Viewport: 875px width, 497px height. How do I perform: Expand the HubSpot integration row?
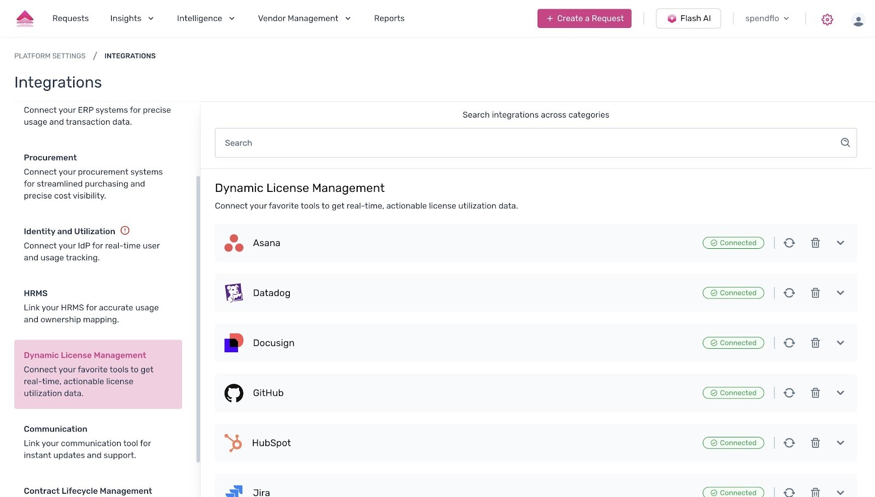[840, 443]
